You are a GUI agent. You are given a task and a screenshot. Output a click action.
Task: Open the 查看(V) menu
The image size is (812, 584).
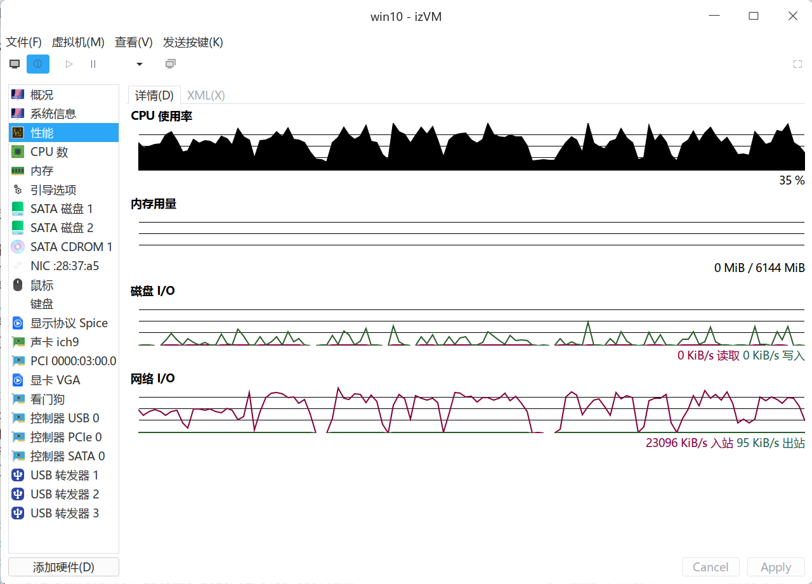click(x=134, y=42)
